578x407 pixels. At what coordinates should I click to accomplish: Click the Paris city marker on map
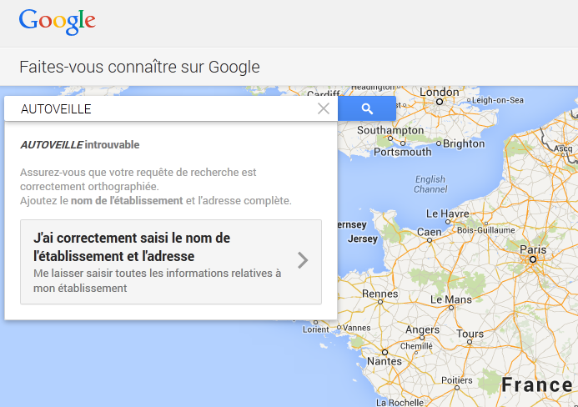click(x=531, y=259)
